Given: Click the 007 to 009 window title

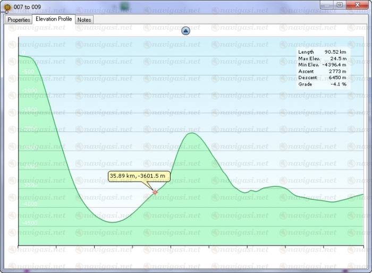Looking at the screenshot, I should point(29,7).
